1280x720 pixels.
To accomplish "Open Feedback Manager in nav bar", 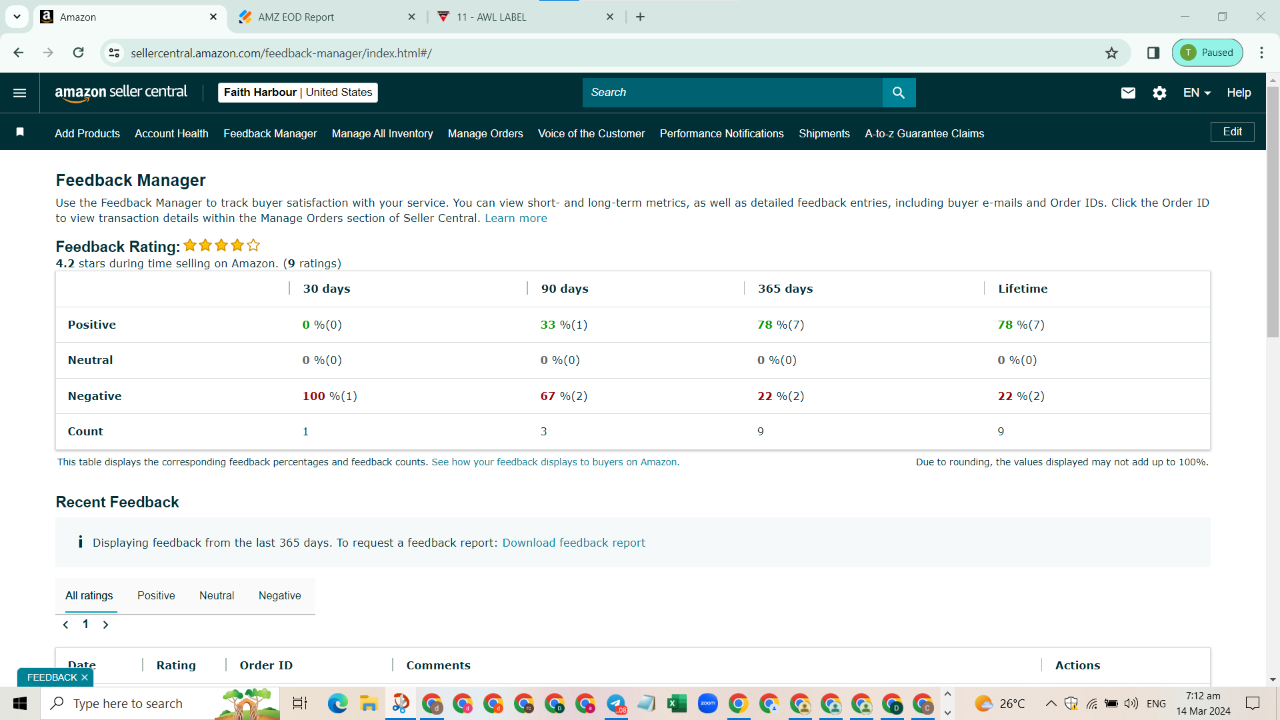I will (x=270, y=133).
